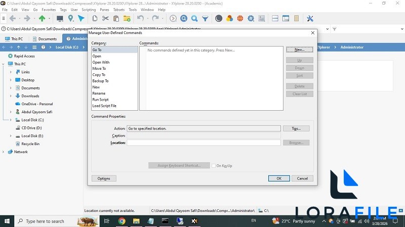The height and width of the screenshot is (227, 405).
Task: Expand the Network tree node
Action: [x=4, y=152]
